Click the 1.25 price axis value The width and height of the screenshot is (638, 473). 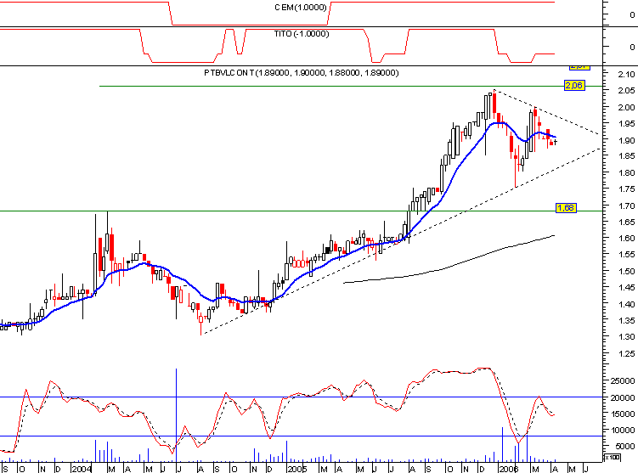pyautogui.click(x=626, y=354)
